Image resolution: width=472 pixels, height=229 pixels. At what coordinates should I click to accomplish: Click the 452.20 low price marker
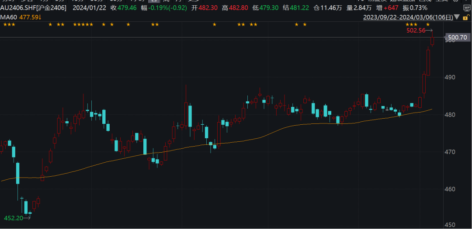(x=13, y=218)
